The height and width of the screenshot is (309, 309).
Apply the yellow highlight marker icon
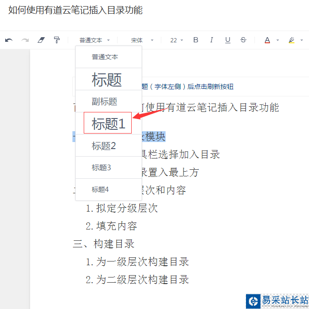click(x=292, y=40)
